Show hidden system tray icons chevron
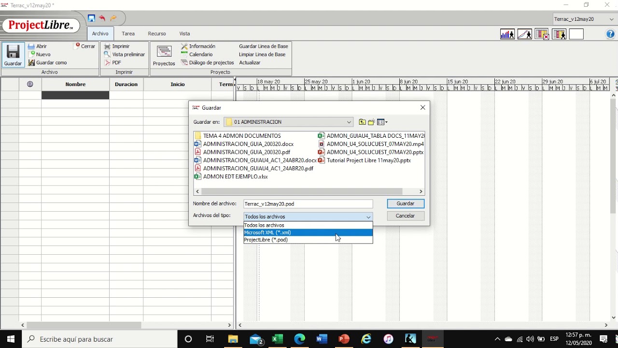 coord(497,339)
